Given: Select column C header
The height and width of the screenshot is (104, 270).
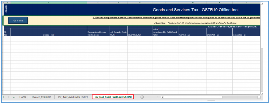Looking at the screenshot, I should (49, 3).
